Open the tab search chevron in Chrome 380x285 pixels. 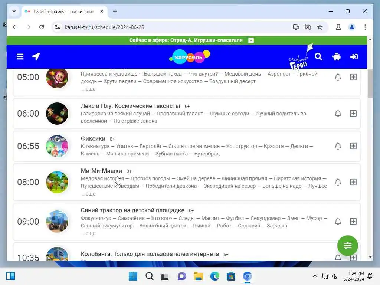pyautogui.click(x=14, y=11)
